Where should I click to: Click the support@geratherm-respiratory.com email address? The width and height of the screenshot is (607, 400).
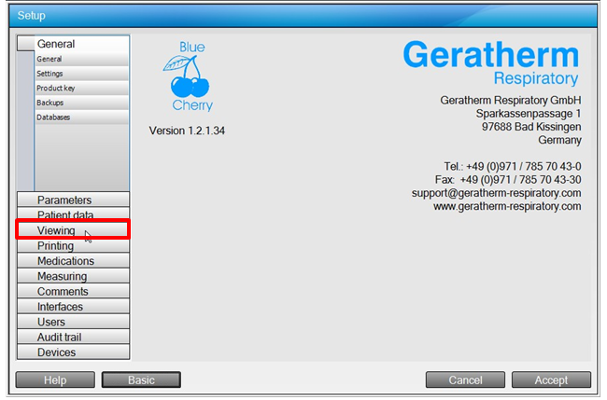[x=496, y=193]
